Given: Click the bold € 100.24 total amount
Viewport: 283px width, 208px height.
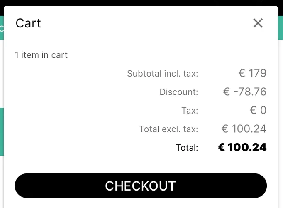Looking at the screenshot, I should coord(242,147).
